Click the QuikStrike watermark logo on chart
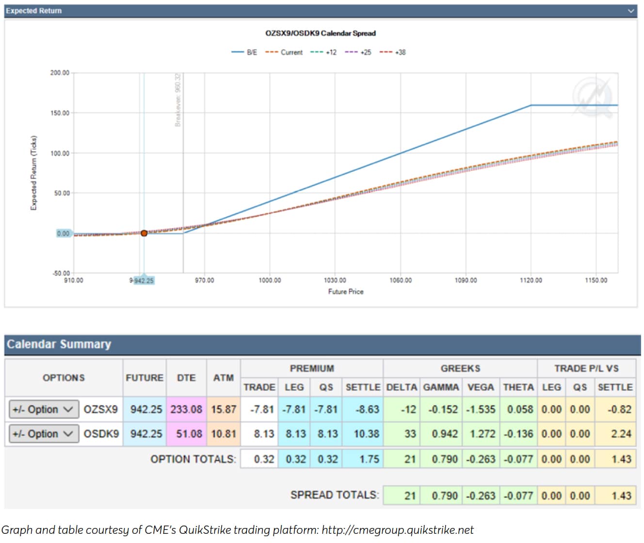 pos(592,97)
